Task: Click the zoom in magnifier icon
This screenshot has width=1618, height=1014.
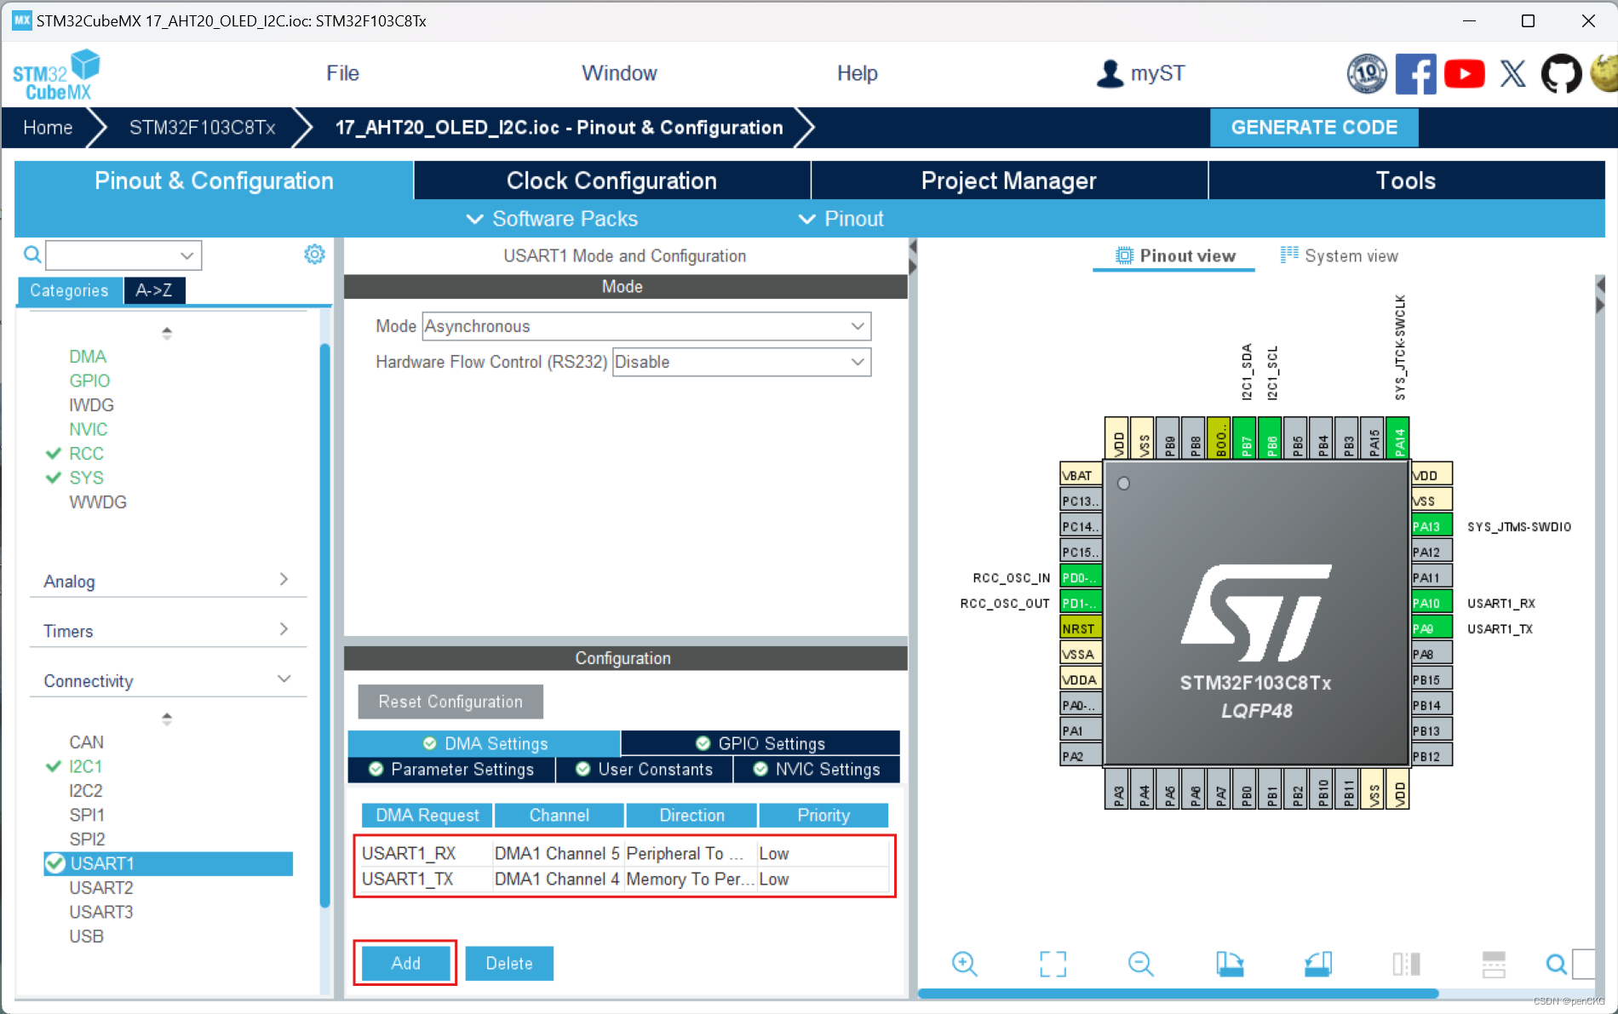Action: (964, 964)
